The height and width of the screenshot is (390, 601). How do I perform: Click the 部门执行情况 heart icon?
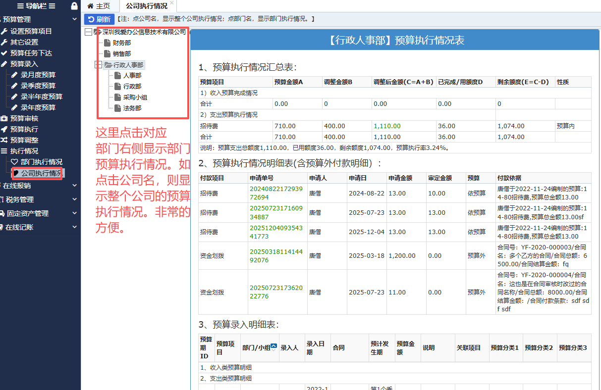click(x=14, y=162)
